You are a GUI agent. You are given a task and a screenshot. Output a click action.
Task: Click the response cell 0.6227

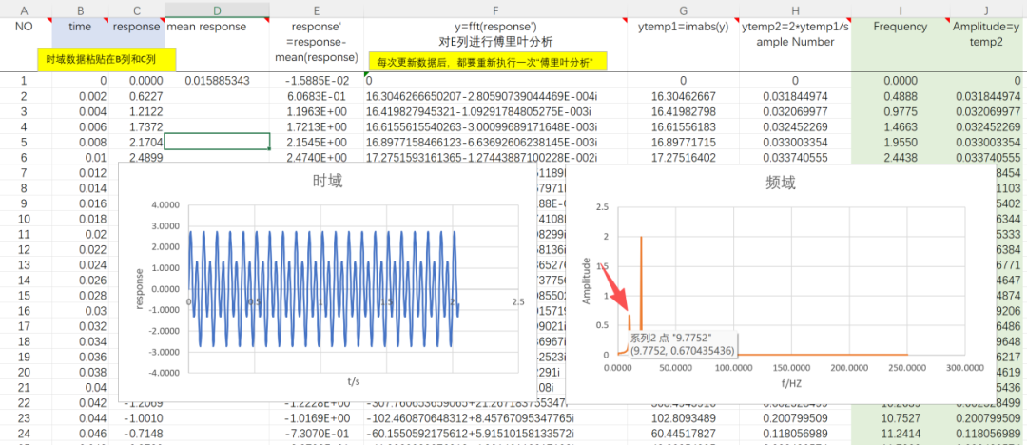pyautogui.click(x=137, y=96)
